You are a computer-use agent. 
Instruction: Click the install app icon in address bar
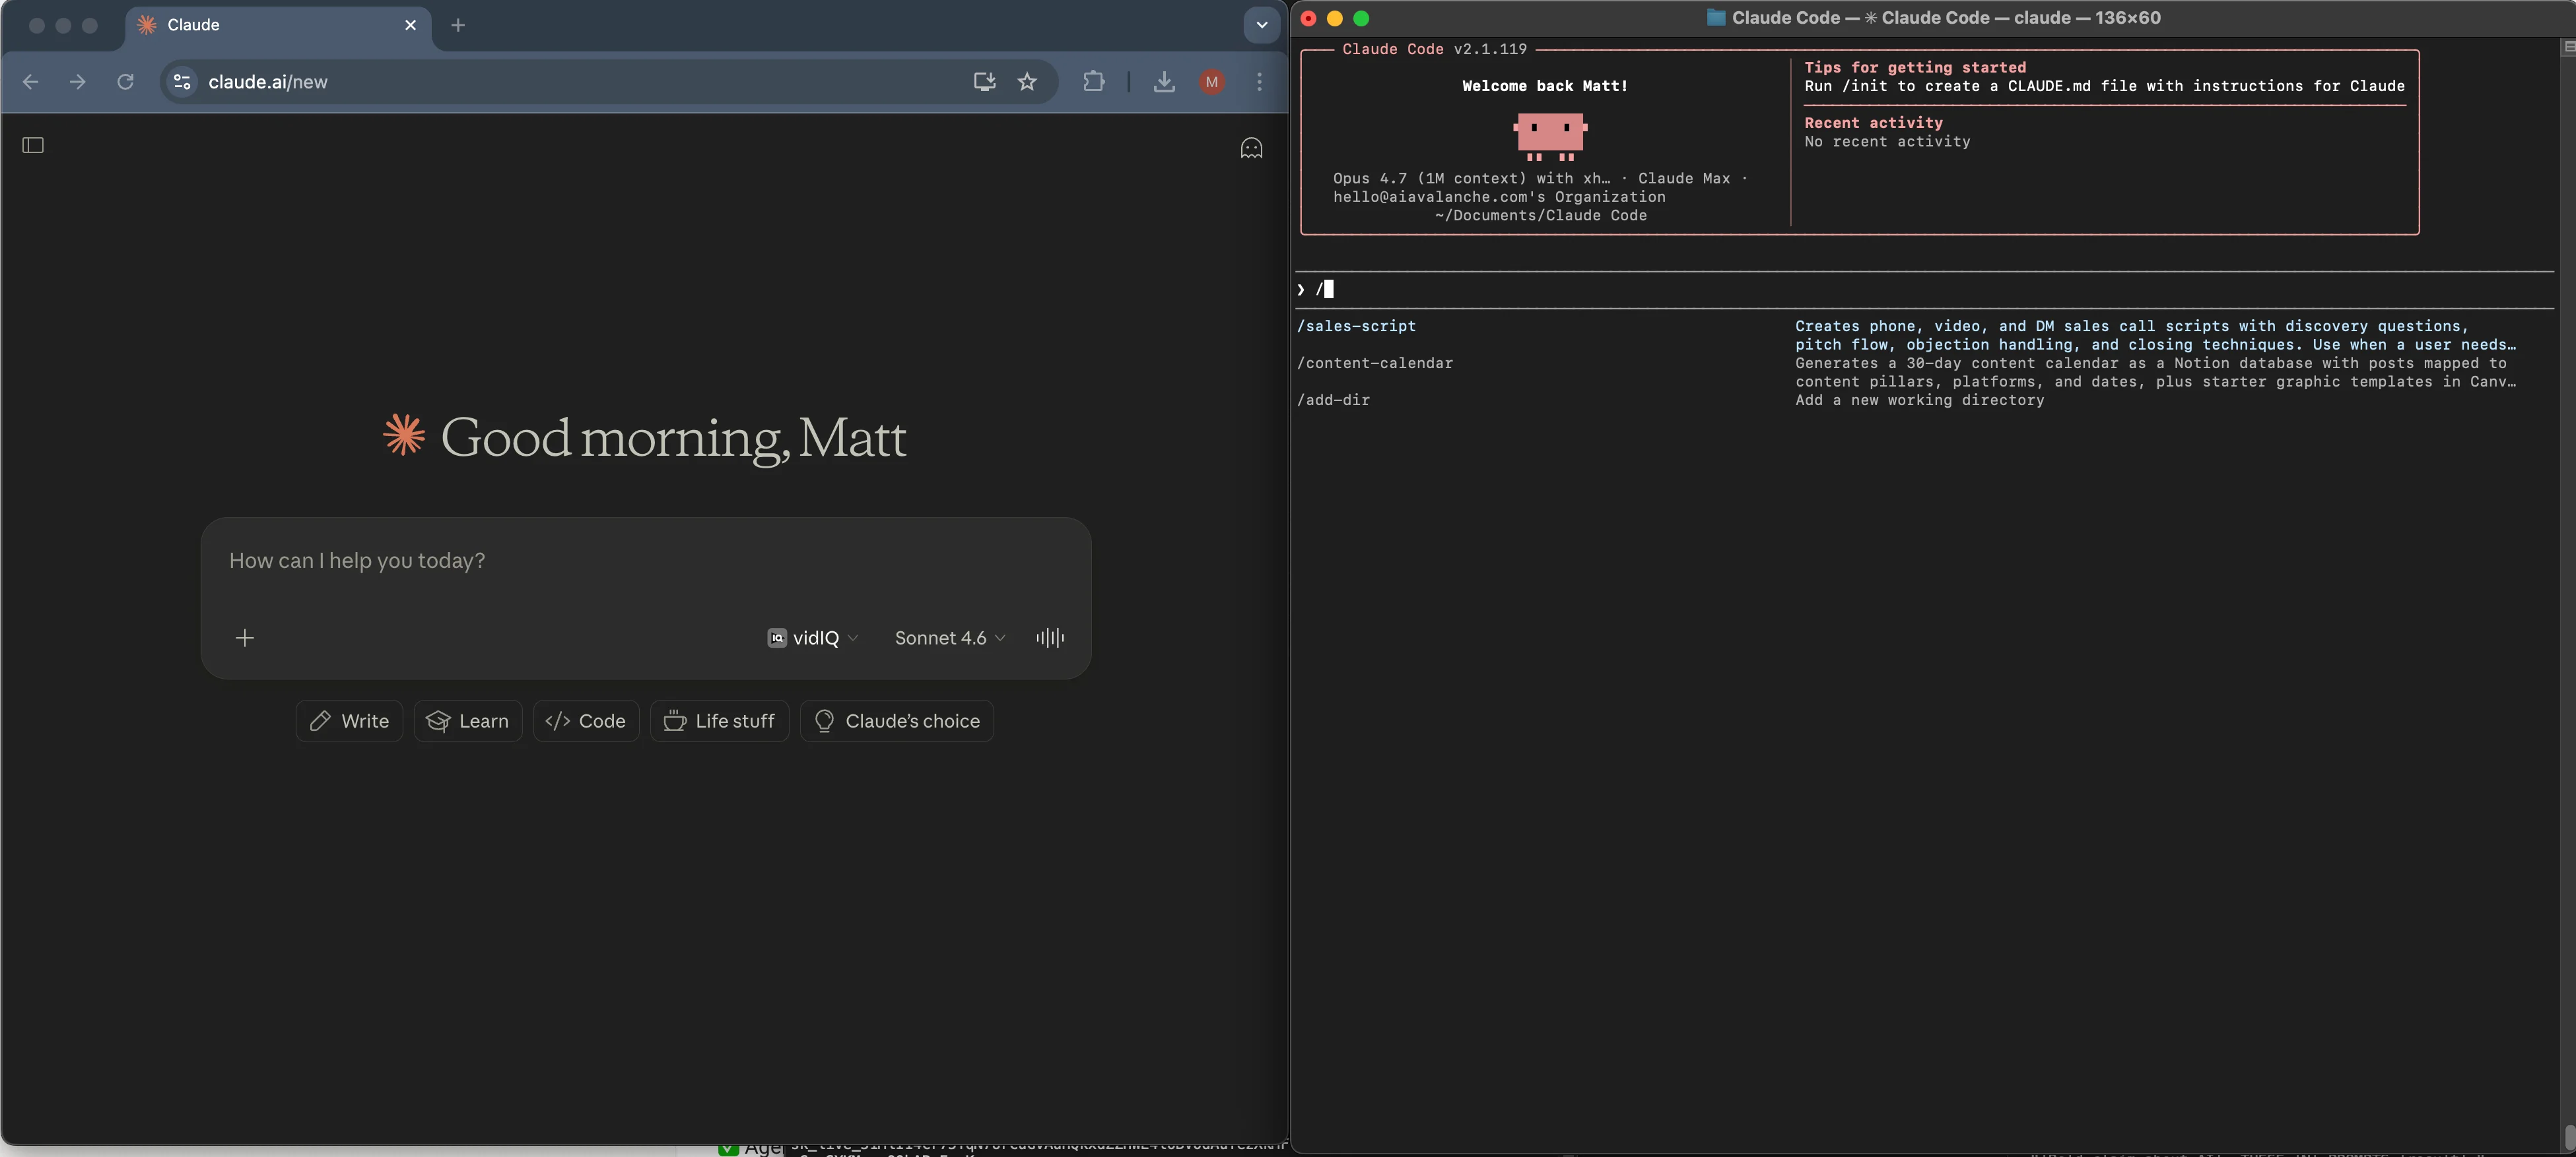tap(984, 82)
